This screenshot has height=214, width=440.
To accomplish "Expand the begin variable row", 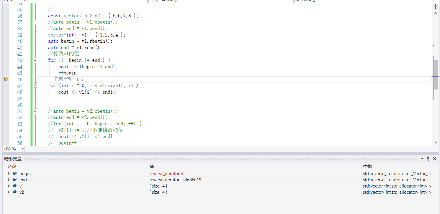I will 9,173.
